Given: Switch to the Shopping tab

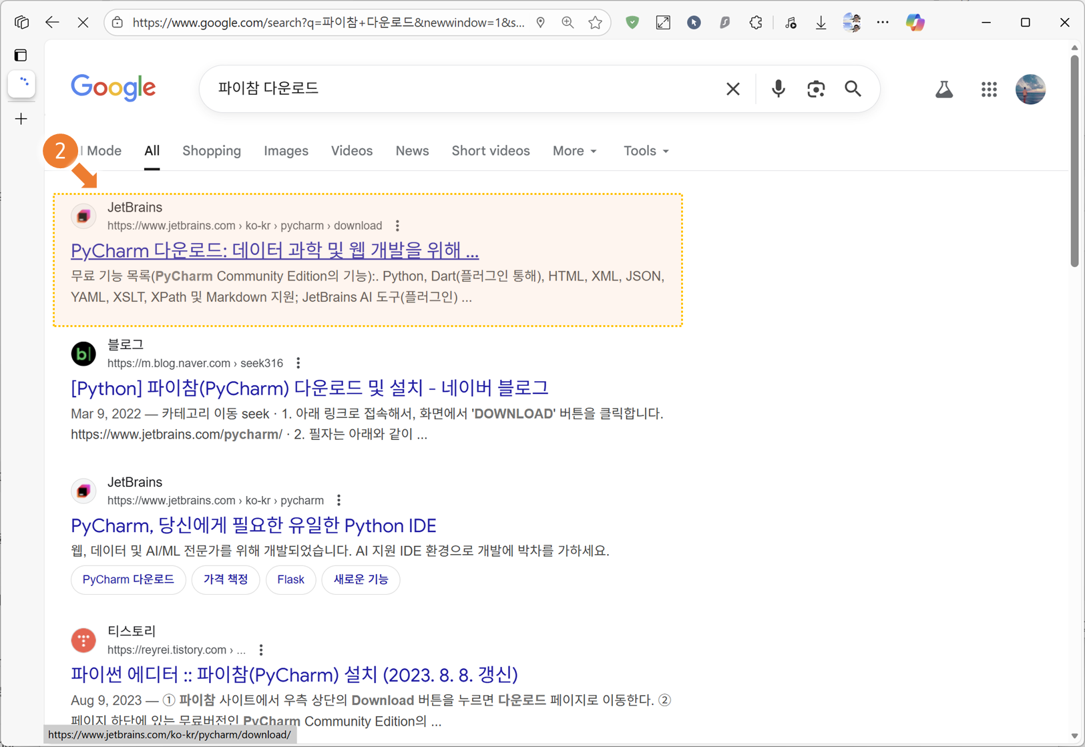Looking at the screenshot, I should tap(212, 151).
